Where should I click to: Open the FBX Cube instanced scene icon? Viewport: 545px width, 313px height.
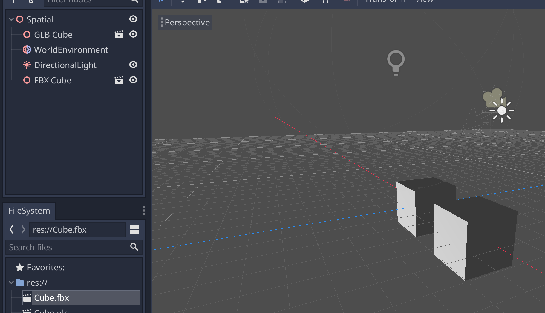[x=119, y=80]
